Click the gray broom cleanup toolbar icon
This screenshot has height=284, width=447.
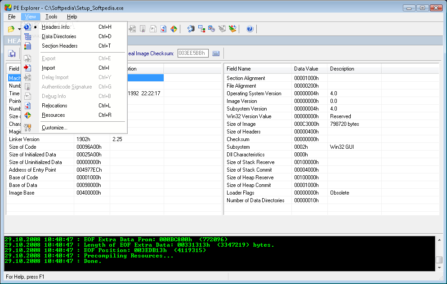point(222,29)
